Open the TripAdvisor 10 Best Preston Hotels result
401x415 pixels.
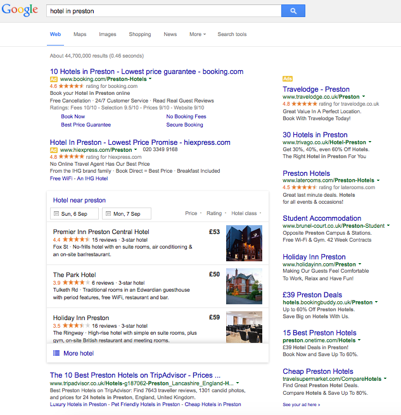click(x=135, y=375)
